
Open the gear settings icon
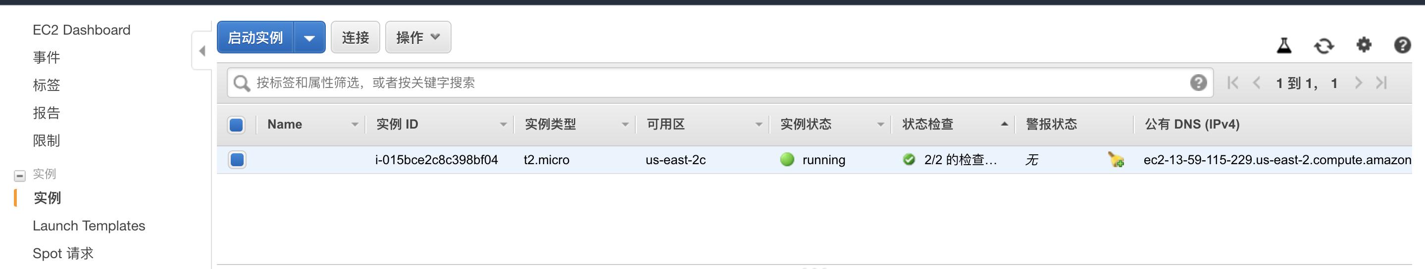point(1364,45)
